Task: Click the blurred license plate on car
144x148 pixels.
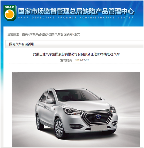Action: (x=99, y=128)
